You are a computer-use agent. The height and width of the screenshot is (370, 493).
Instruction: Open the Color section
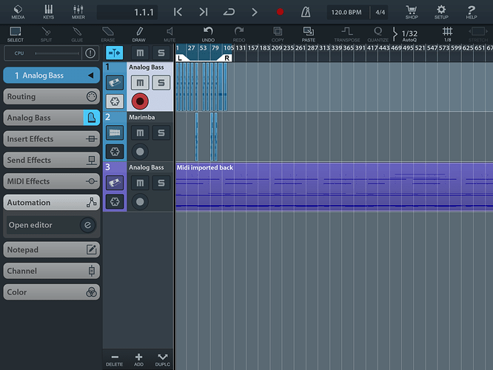[x=52, y=292]
